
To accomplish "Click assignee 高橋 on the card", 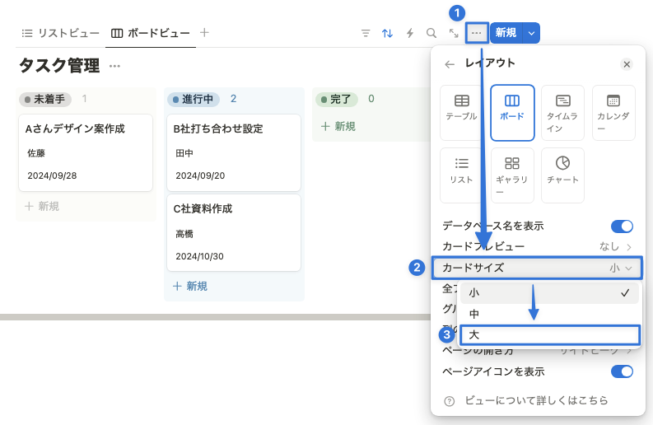I will [184, 234].
